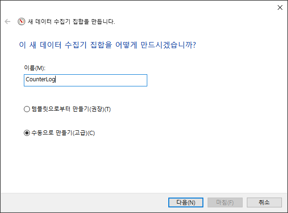Select 수동으로 만들기(고급) radio button

[27, 133]
